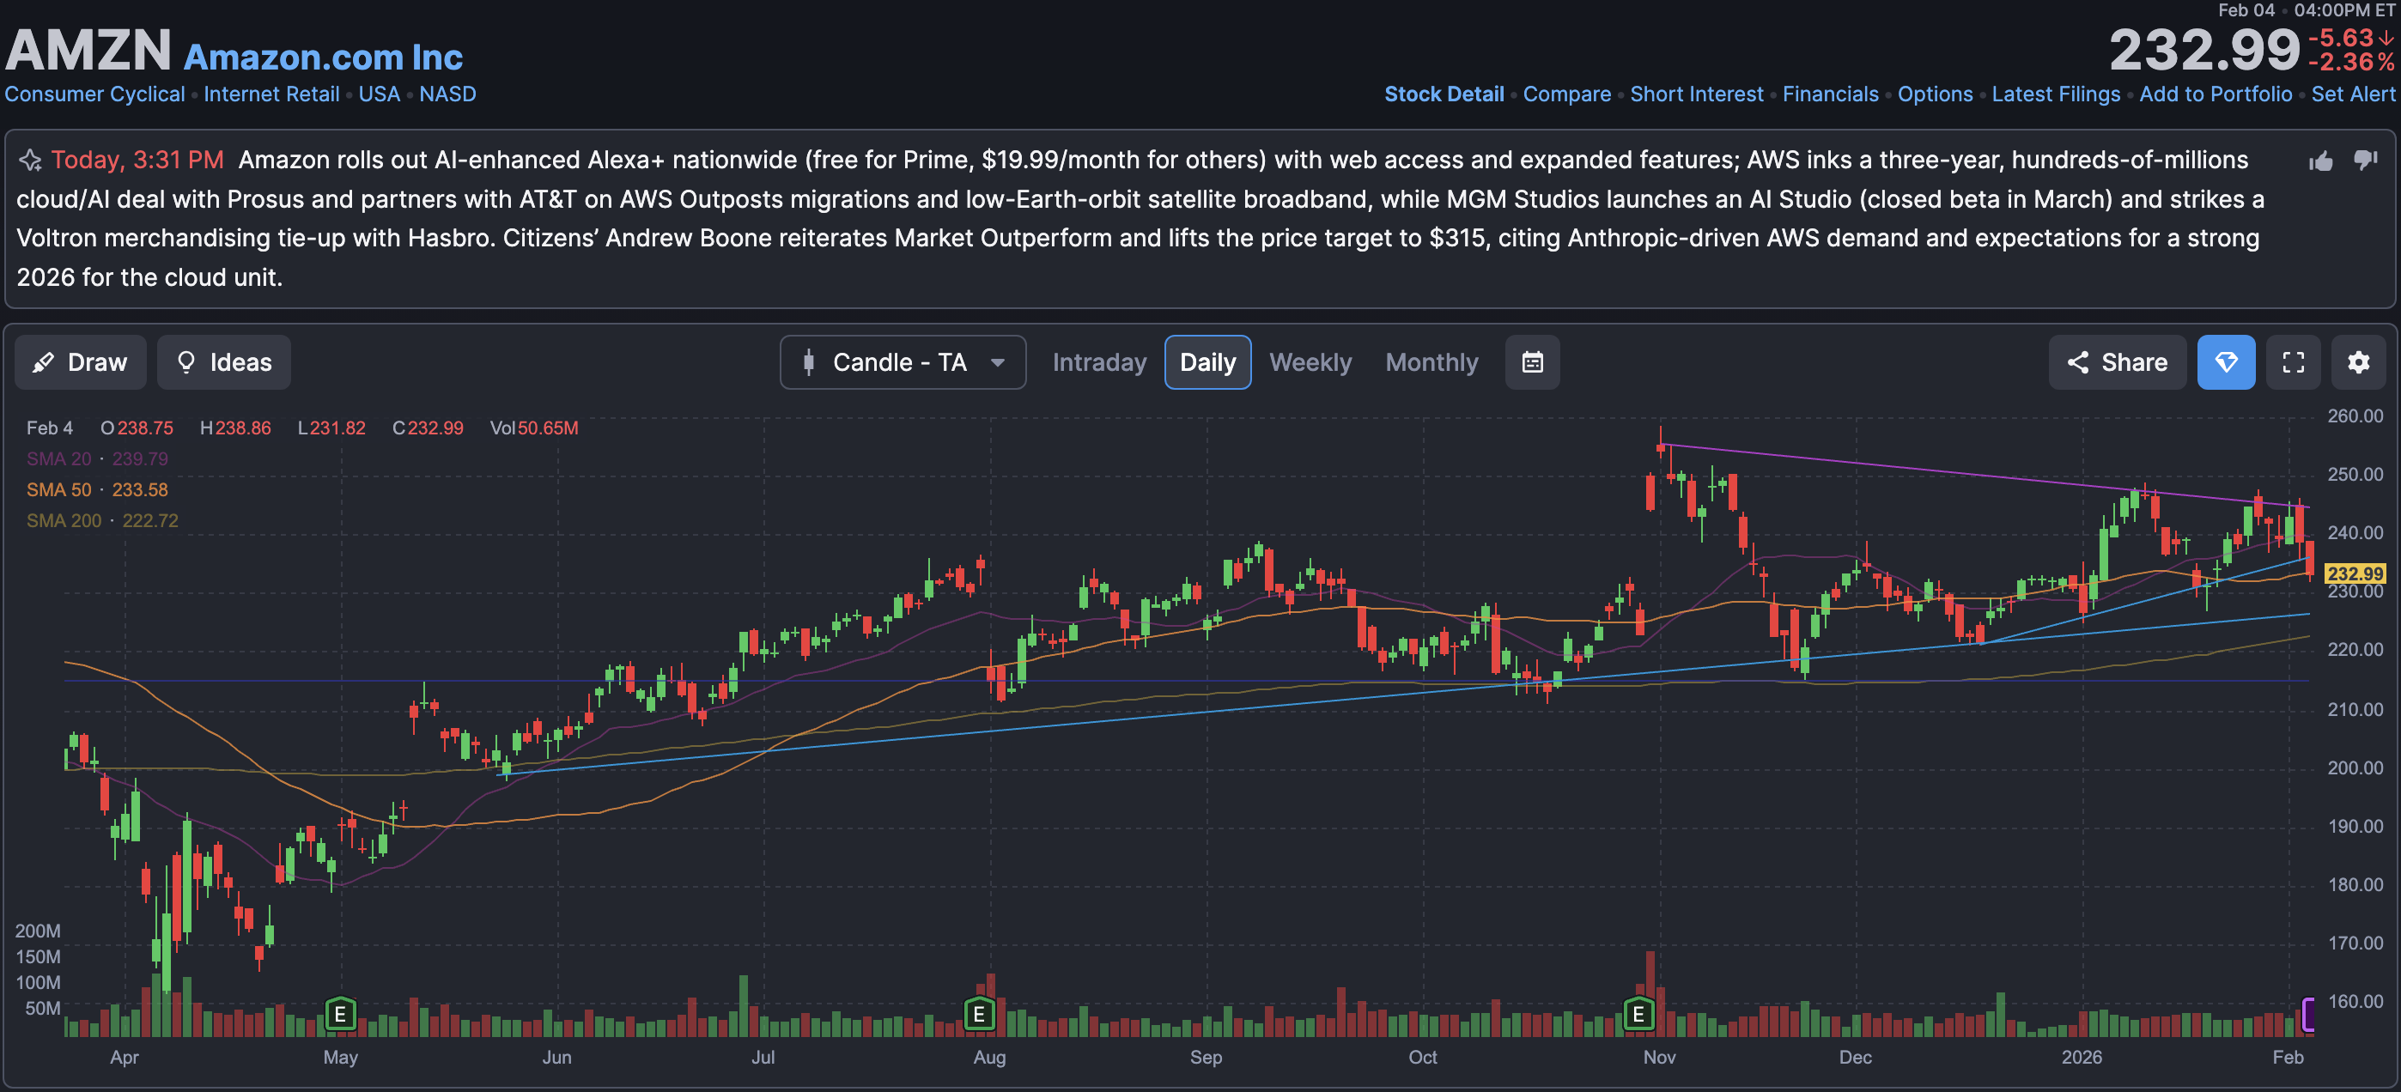Viewport: 2401px width, 1092px height.
Task: Select the Intraday timeframe
Action: click(x=1099, y=362)
